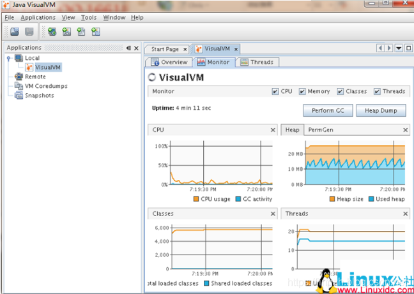Click the Uptime 4 min 11 sec text

[181, 108]
